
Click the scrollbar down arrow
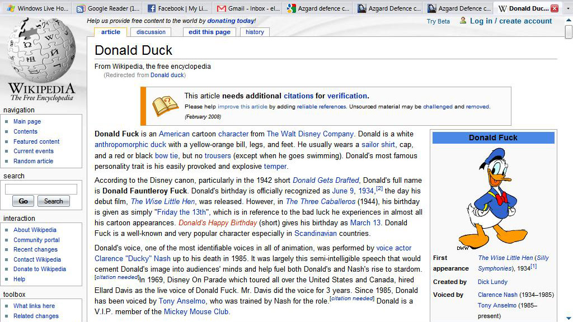(x=569, y=318)
